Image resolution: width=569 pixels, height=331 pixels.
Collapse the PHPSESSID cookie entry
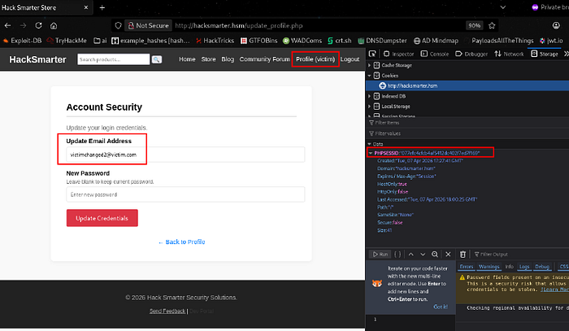[371, 153]
